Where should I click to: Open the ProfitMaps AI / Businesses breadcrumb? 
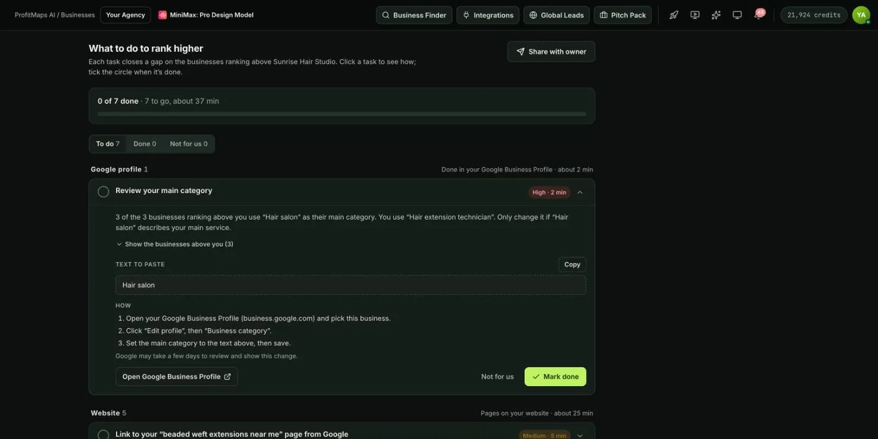(x=55, y=15)
